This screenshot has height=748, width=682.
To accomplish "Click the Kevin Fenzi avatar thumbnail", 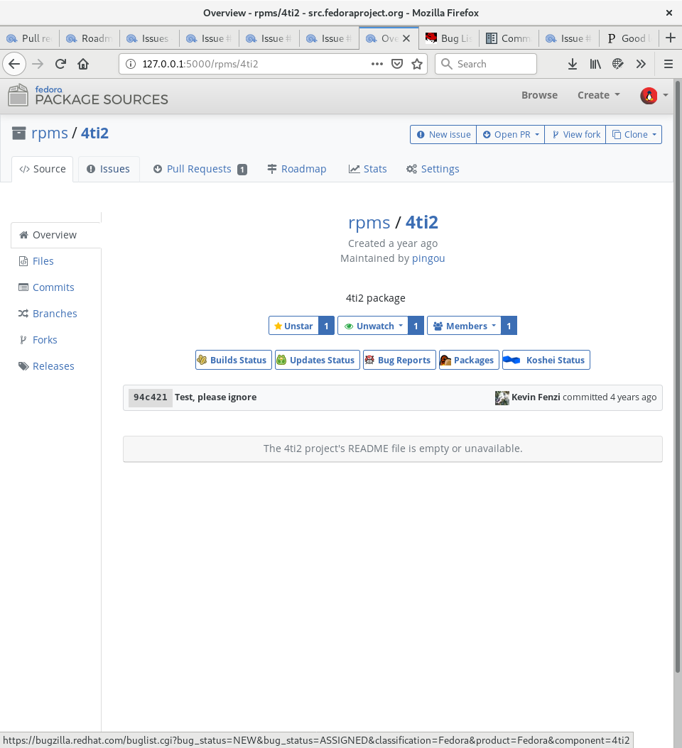I will tap(502, 397).
